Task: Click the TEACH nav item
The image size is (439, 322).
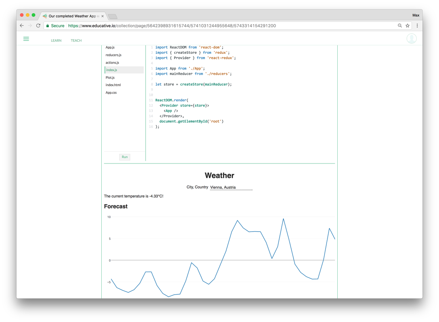Action: pyautogui.click(x=76, y=41)
